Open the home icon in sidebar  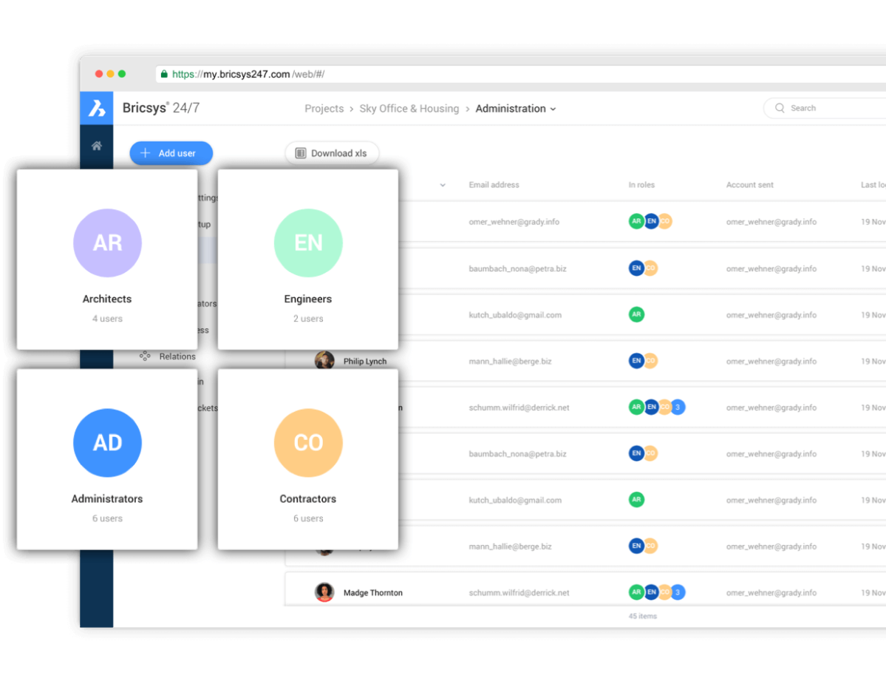pos(97,146)
